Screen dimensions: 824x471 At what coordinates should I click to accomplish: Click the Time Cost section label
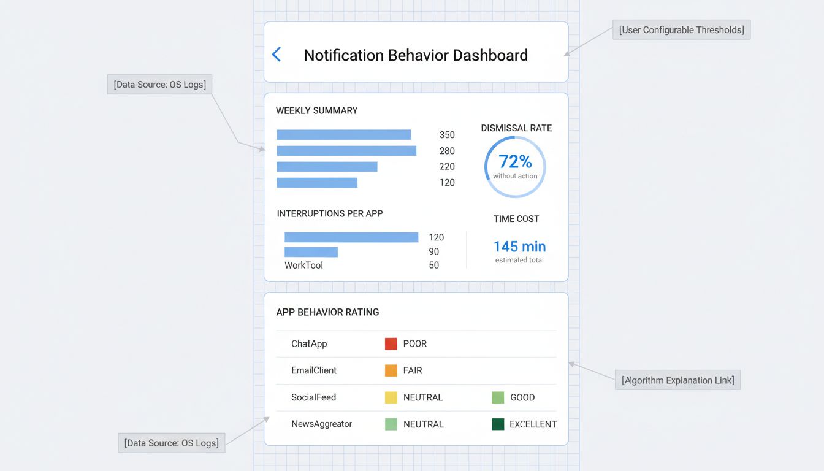tap(516, 218)
